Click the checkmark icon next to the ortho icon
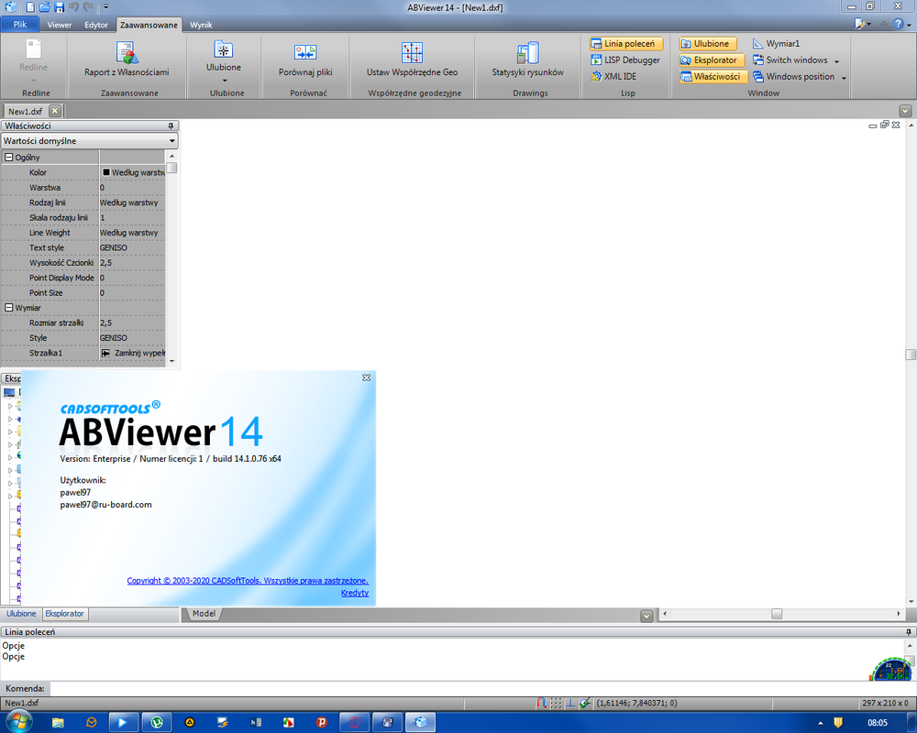The image size is (917, 733). [x=585, y=703]
